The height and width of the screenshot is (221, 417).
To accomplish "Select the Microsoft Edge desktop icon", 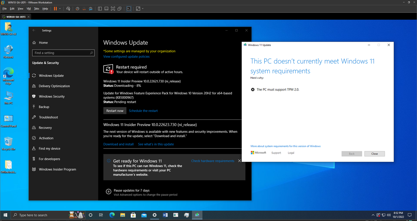I will pos(8,76).
